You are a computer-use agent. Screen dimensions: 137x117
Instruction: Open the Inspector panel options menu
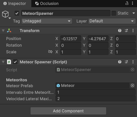pyautogui.click(x=132, y=3)
